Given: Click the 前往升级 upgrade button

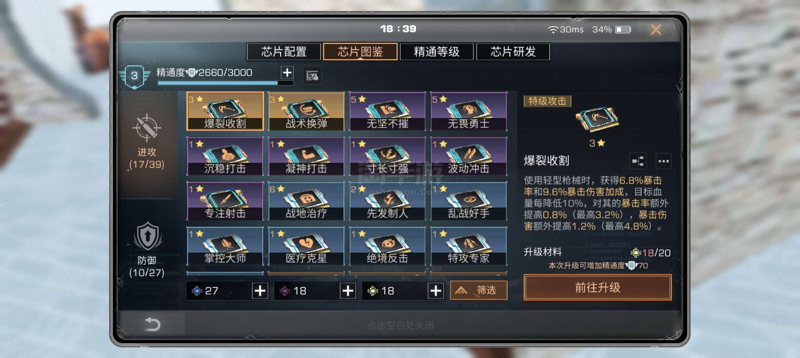Looking at the screenshot, I should 597,287.
